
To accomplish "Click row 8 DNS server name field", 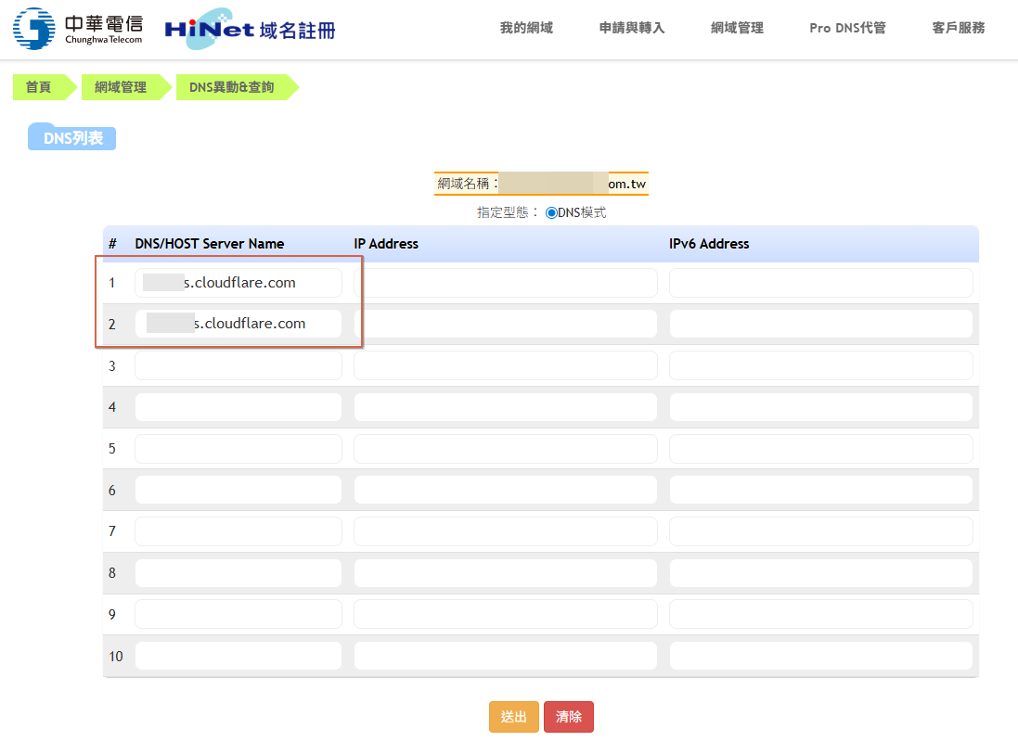I will [x=238, y=572].
